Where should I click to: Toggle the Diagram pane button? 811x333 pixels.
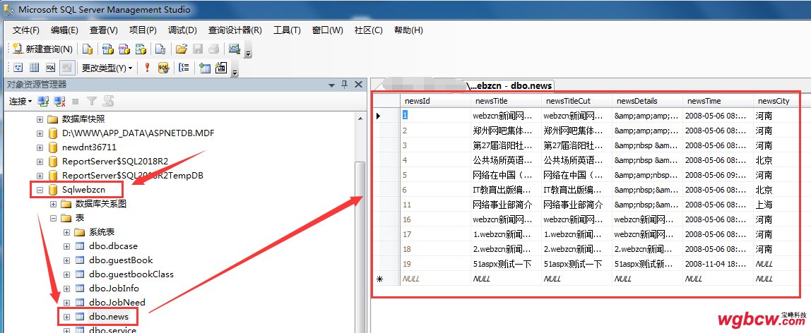coord(18,68)
